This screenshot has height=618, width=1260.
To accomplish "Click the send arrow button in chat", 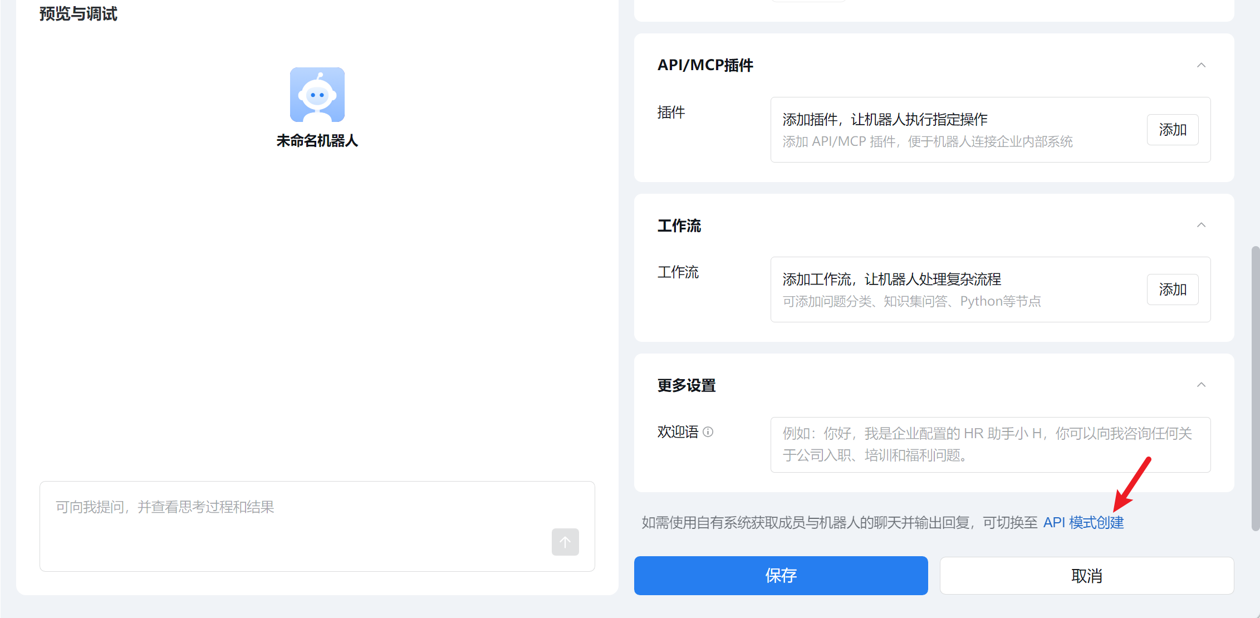I will [x=565, y=542].
